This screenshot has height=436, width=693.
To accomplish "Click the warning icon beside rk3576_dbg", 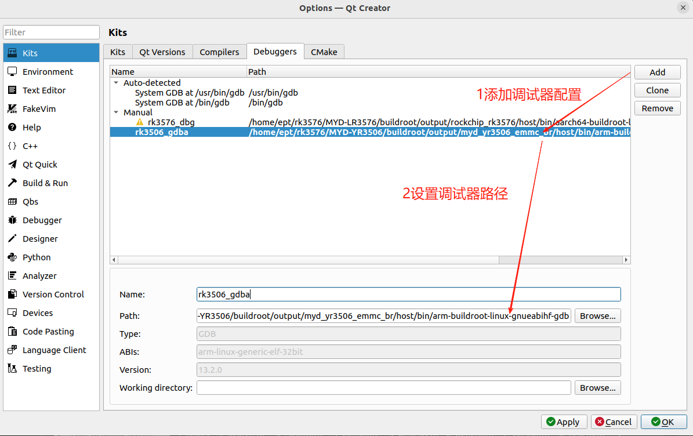I will [x=140, y=122].
